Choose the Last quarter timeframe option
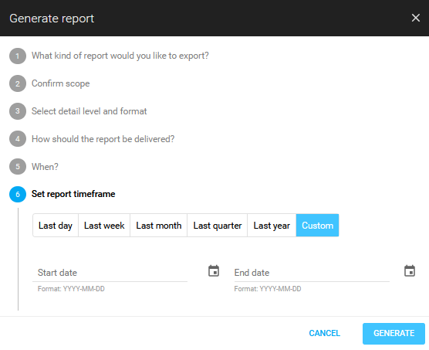The height and width of the screenshot is (350, 429). pos(218,226)
